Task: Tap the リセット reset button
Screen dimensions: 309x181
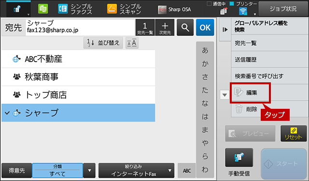Action: 294,133
